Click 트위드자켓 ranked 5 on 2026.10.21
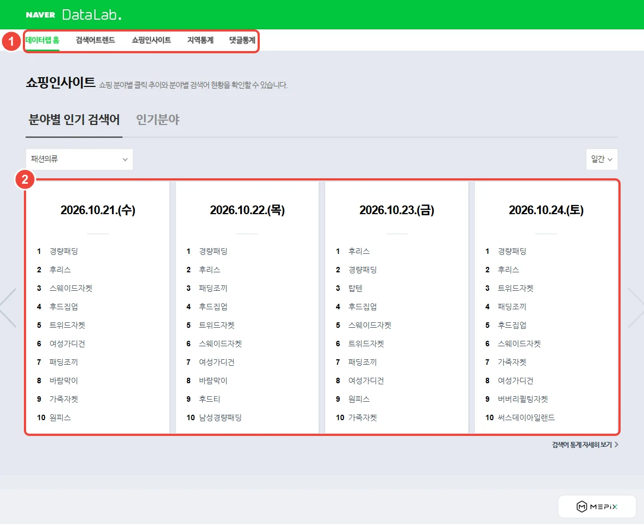 [x=67, y=325]
